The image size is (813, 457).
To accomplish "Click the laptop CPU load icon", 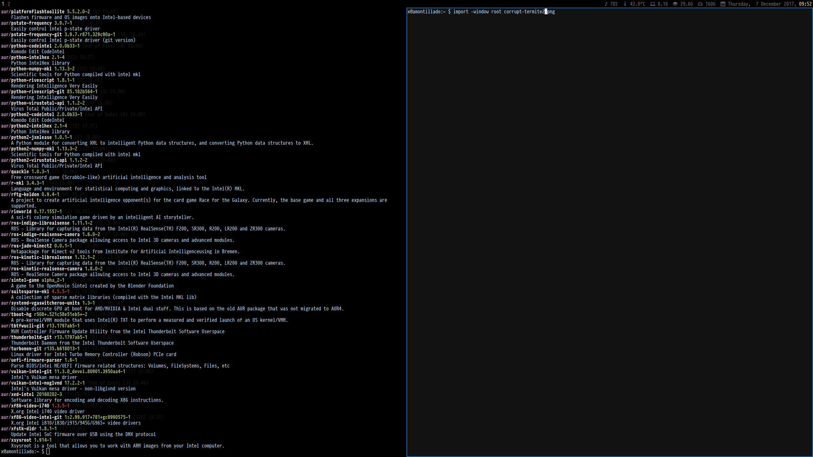I will click(653, 4).
